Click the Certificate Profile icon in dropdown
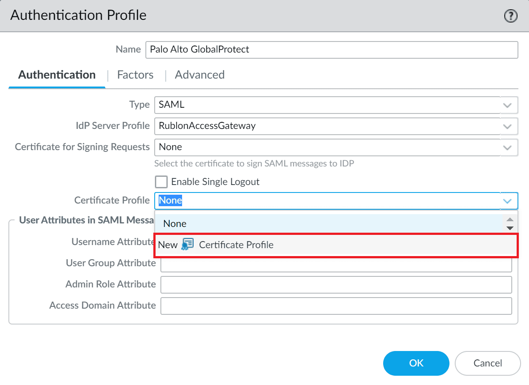 click(x=188, y=245)
